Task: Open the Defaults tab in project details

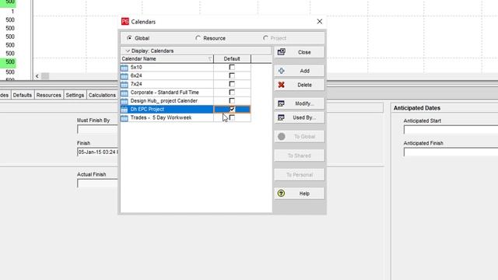Action: pos(23,95)
